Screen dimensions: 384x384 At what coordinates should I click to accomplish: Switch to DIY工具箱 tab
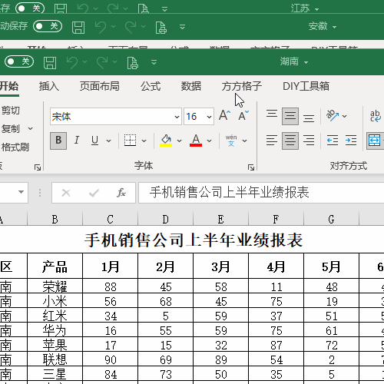306,86
